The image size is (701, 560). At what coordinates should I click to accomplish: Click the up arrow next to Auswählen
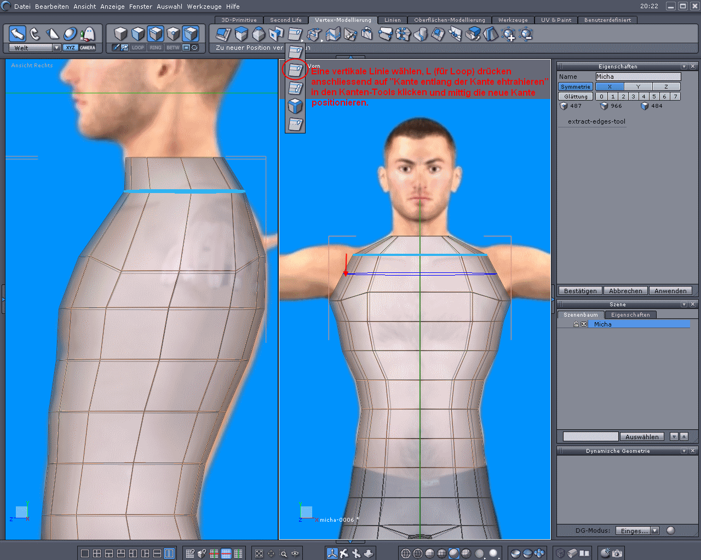coord(683,436)
